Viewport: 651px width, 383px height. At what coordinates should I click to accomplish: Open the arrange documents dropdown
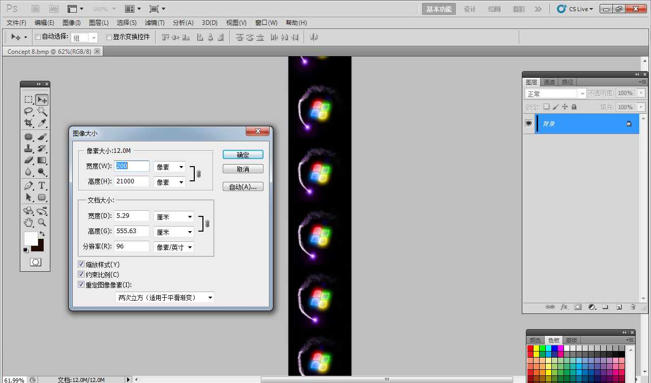point(133,9)
